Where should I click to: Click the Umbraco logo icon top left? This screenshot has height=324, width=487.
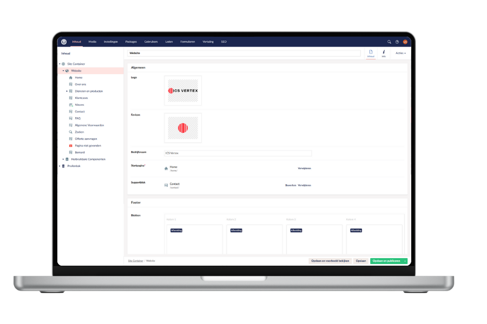(64, 41)
